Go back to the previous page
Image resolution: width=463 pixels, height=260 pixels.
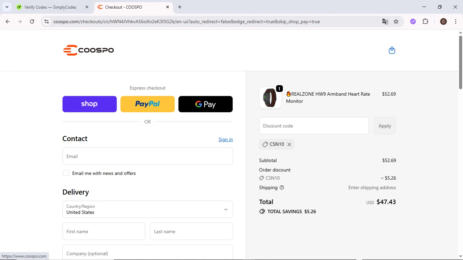(x=8, y=22)
